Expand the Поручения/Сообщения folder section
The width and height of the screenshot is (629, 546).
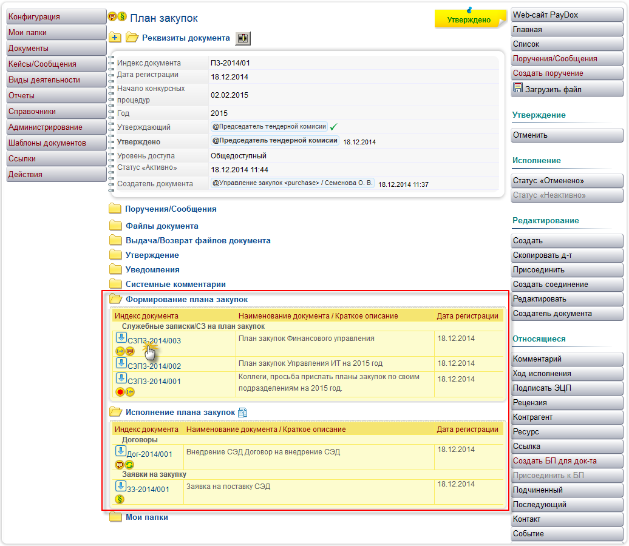coord(171,209)
